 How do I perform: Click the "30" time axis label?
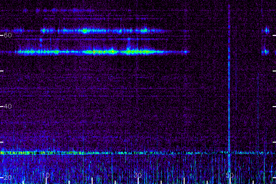click(138, 175)
